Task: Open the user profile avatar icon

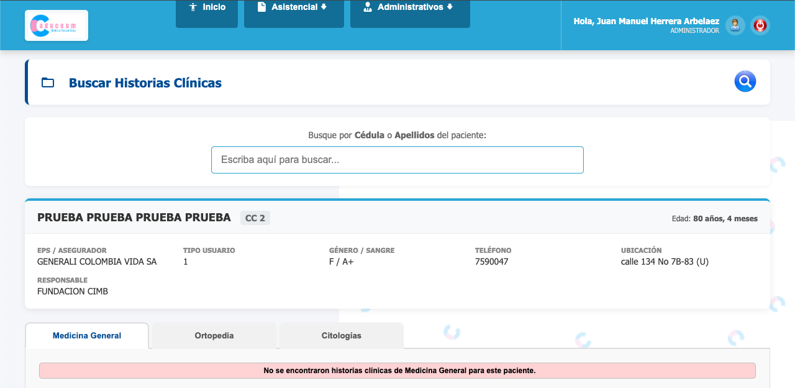Action: pos(735,25)
